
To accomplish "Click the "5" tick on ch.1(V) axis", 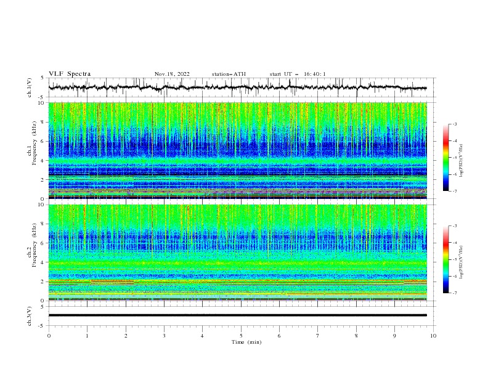I will pos(44,78).
